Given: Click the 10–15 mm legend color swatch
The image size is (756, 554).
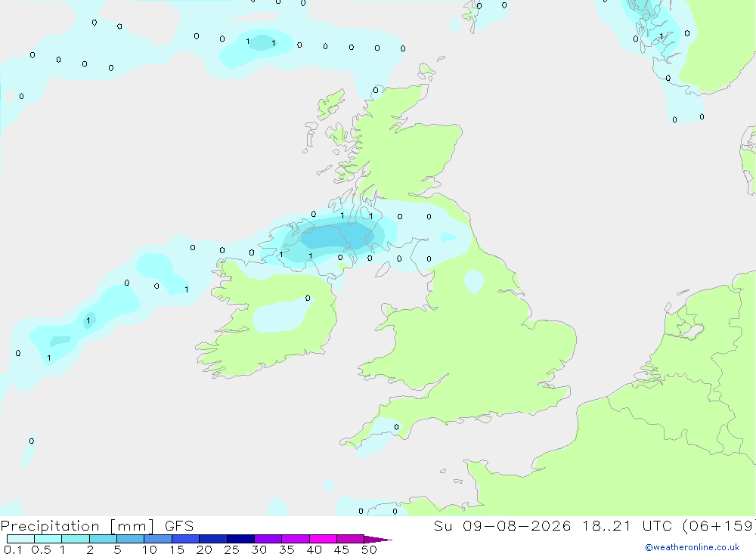Looking at the screenshot, I should [x=158, y=539].
